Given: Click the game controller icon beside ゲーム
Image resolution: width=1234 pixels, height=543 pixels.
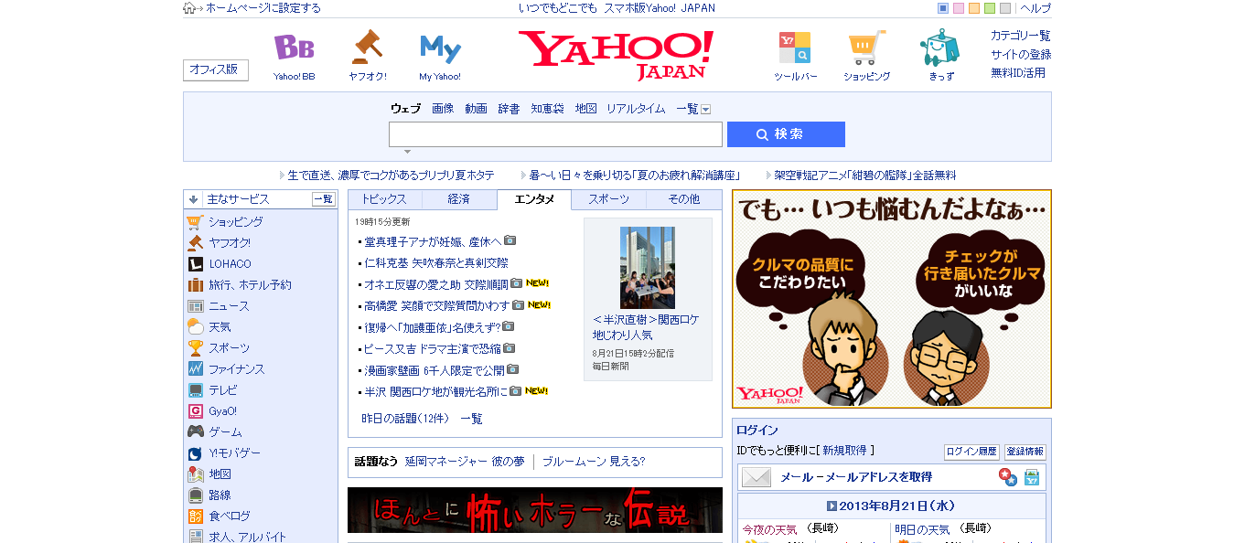Looking at the screenshot, I should coord(195,432).
